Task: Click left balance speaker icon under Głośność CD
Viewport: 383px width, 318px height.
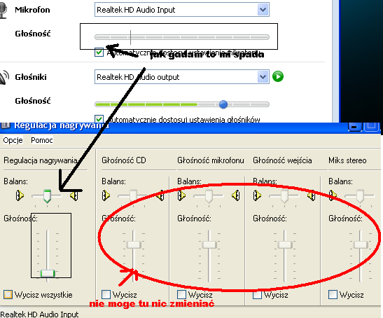Action: pos(106,195)
